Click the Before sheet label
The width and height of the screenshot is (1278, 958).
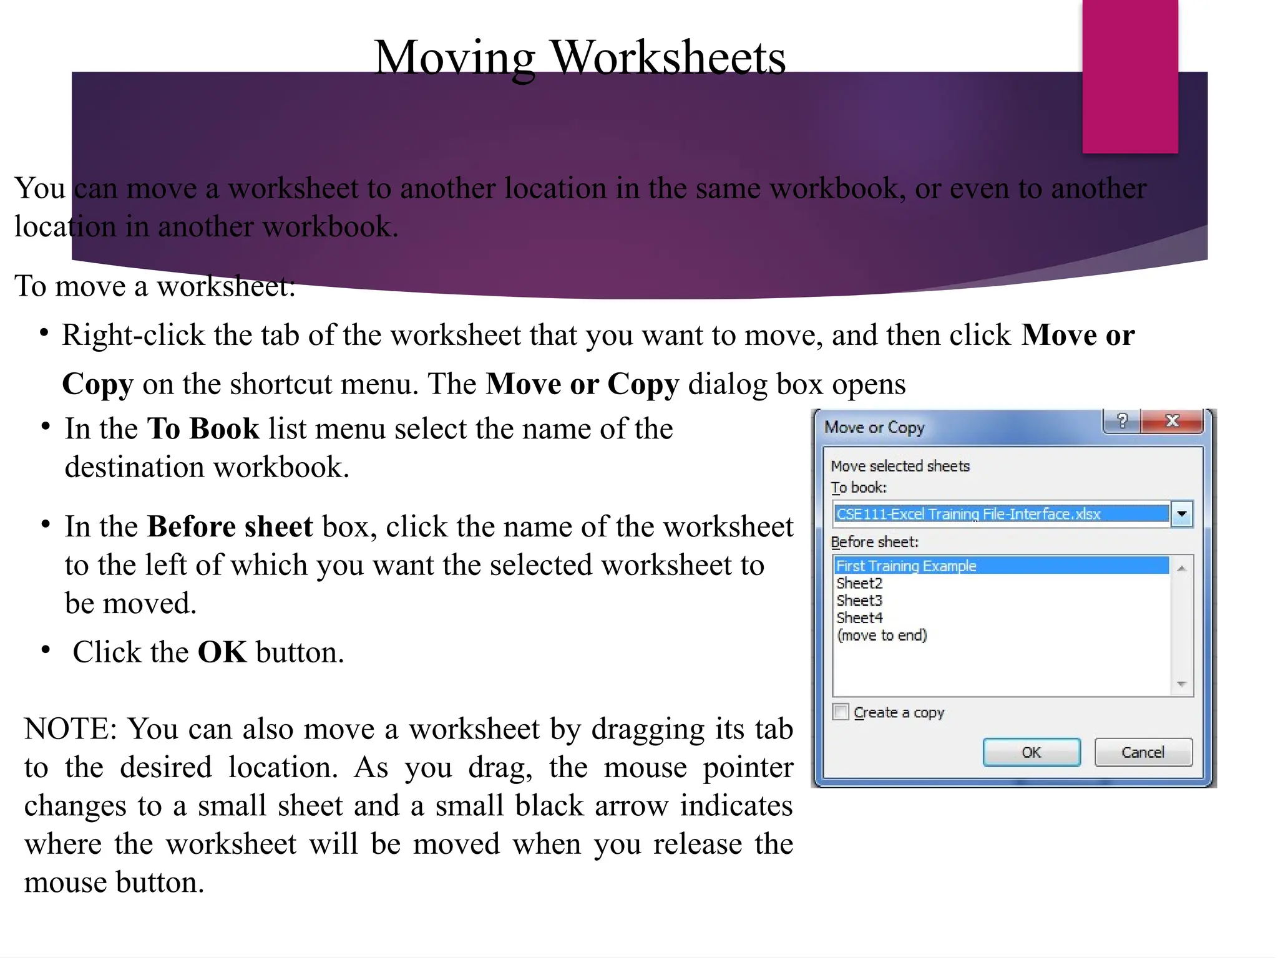pyautogui.click(x=874, y=542)
